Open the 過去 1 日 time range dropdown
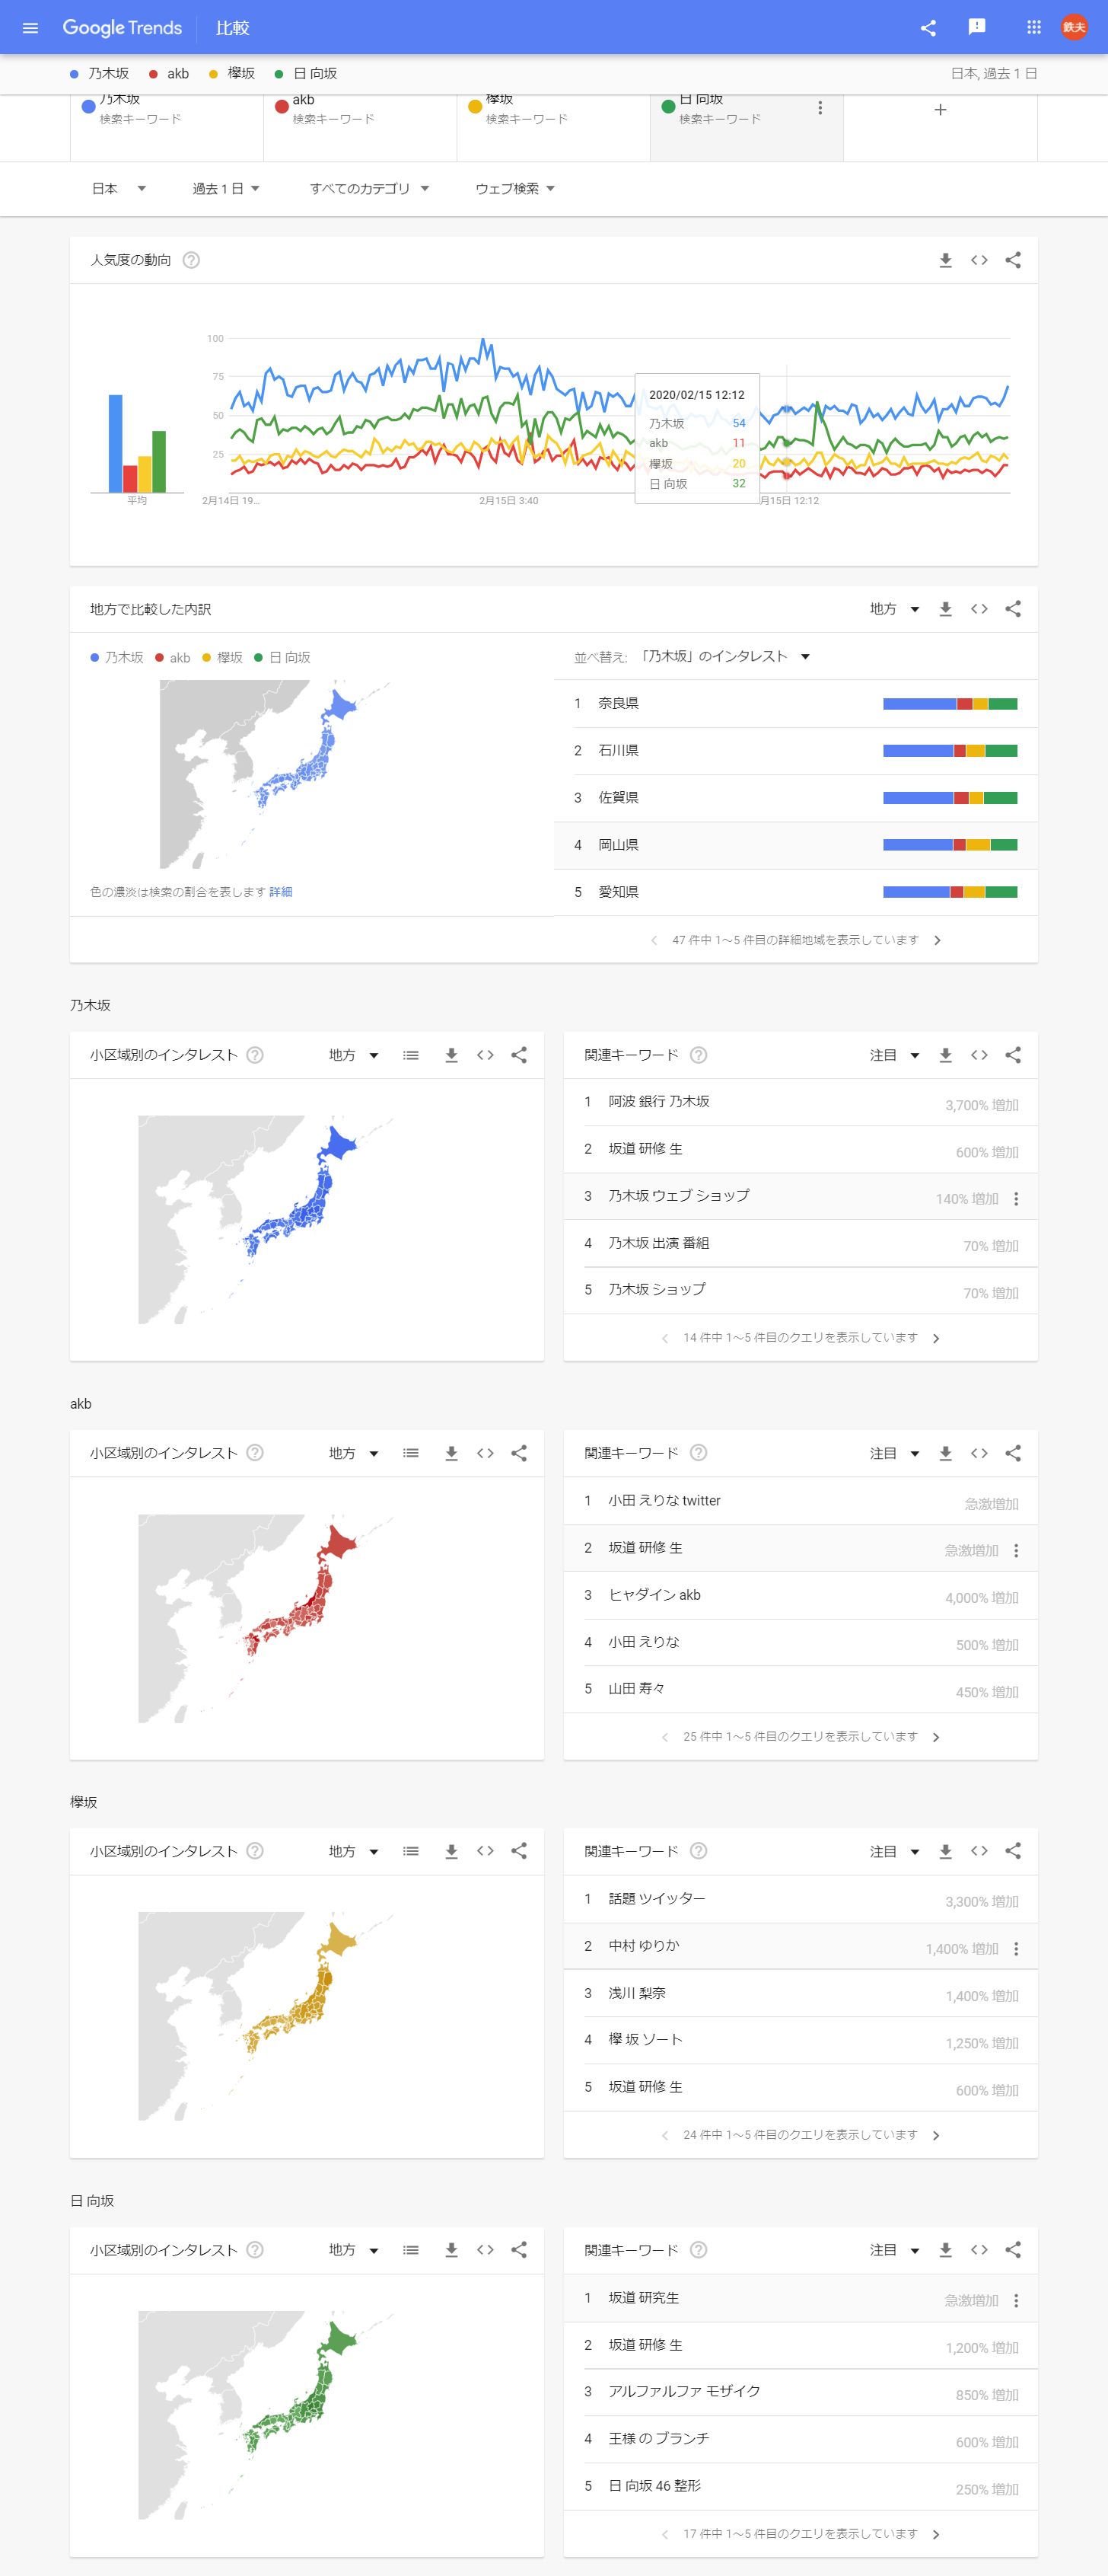Viewport: 1108px width, 2576px height. 226,188
